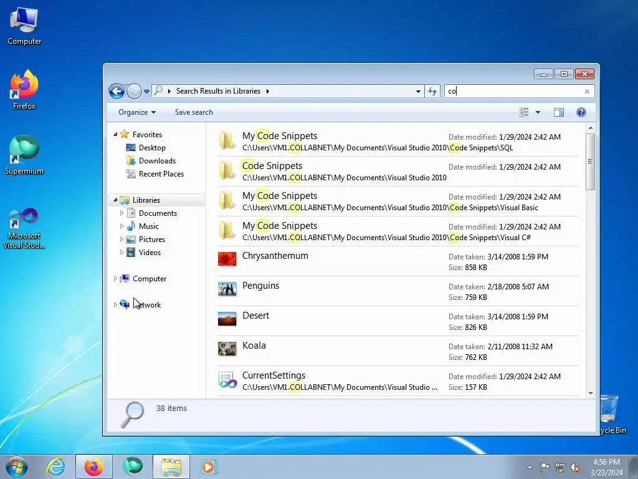Image resolution: width=638 pixels, height=479 pixels.
Task: Click the Network icon in navigation pane
Action: (x=125, y=304)
